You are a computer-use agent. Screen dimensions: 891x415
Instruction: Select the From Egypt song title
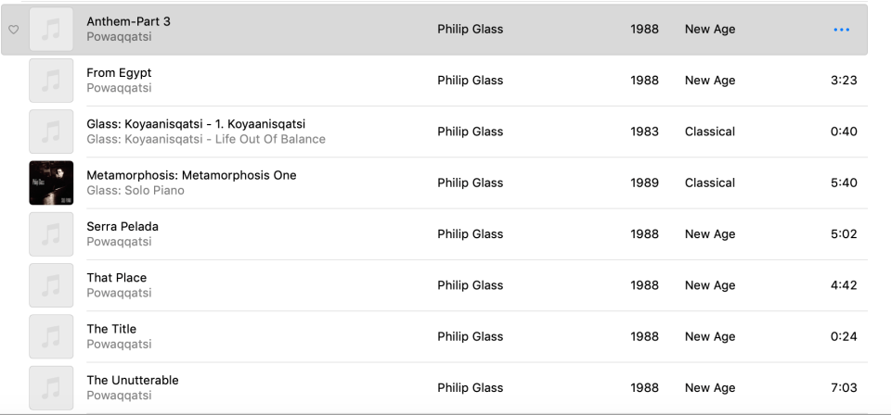coord(119,73)
